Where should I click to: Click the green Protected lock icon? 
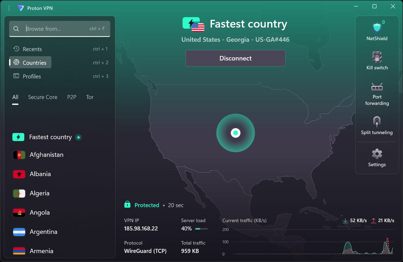click(127, 204)
